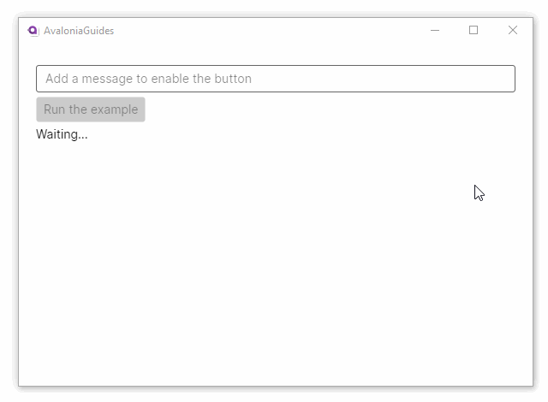The image size is (548, 402).
Task: Click the AvaloniaGuides window title text
Action: point(79,31)
